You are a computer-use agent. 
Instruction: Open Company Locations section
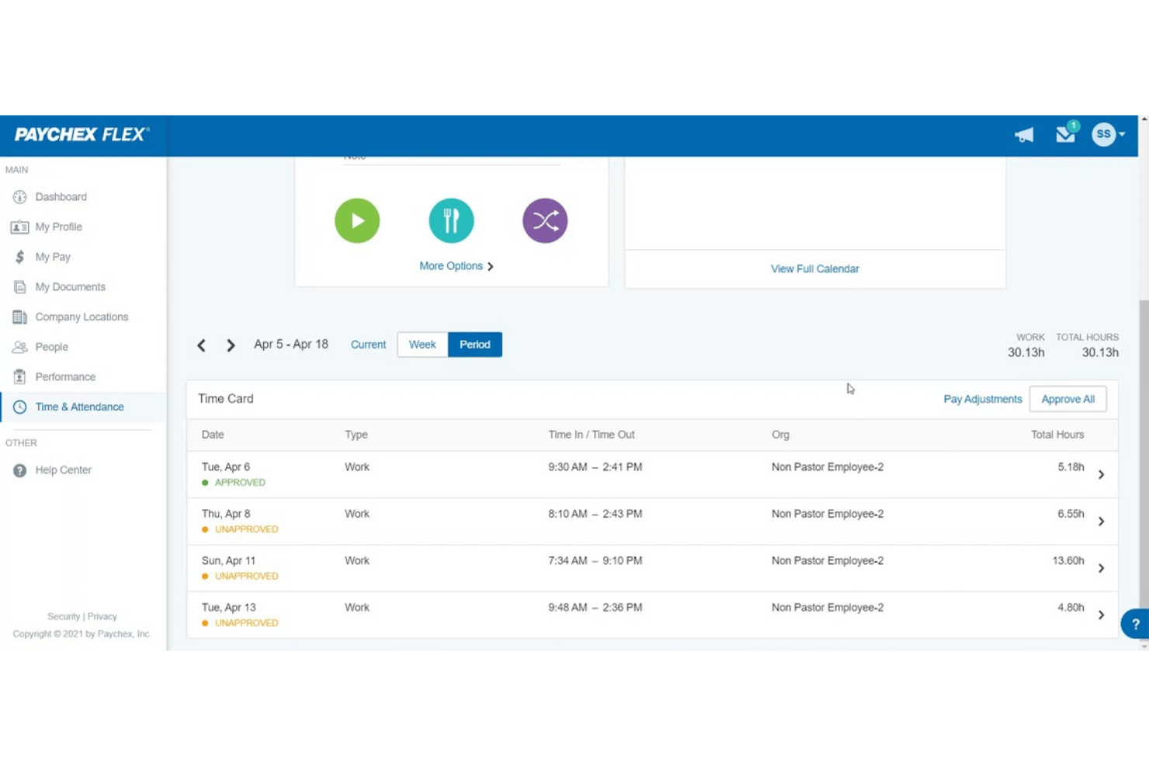click(x=83, y=317)
